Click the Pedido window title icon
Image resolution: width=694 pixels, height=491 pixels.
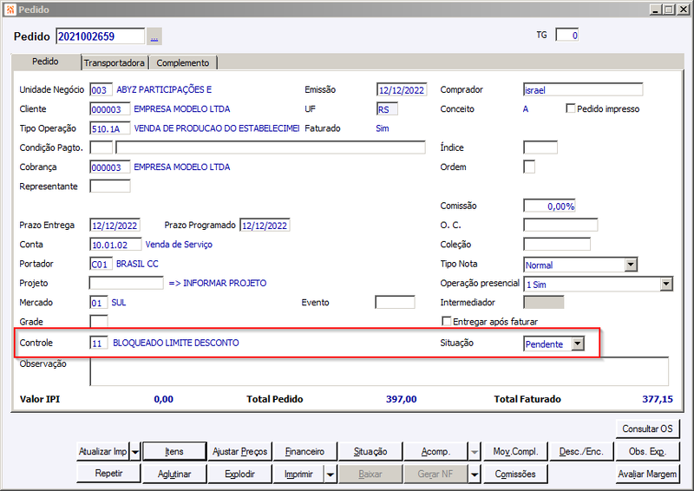pyautogui.click(x=10, y=10)
